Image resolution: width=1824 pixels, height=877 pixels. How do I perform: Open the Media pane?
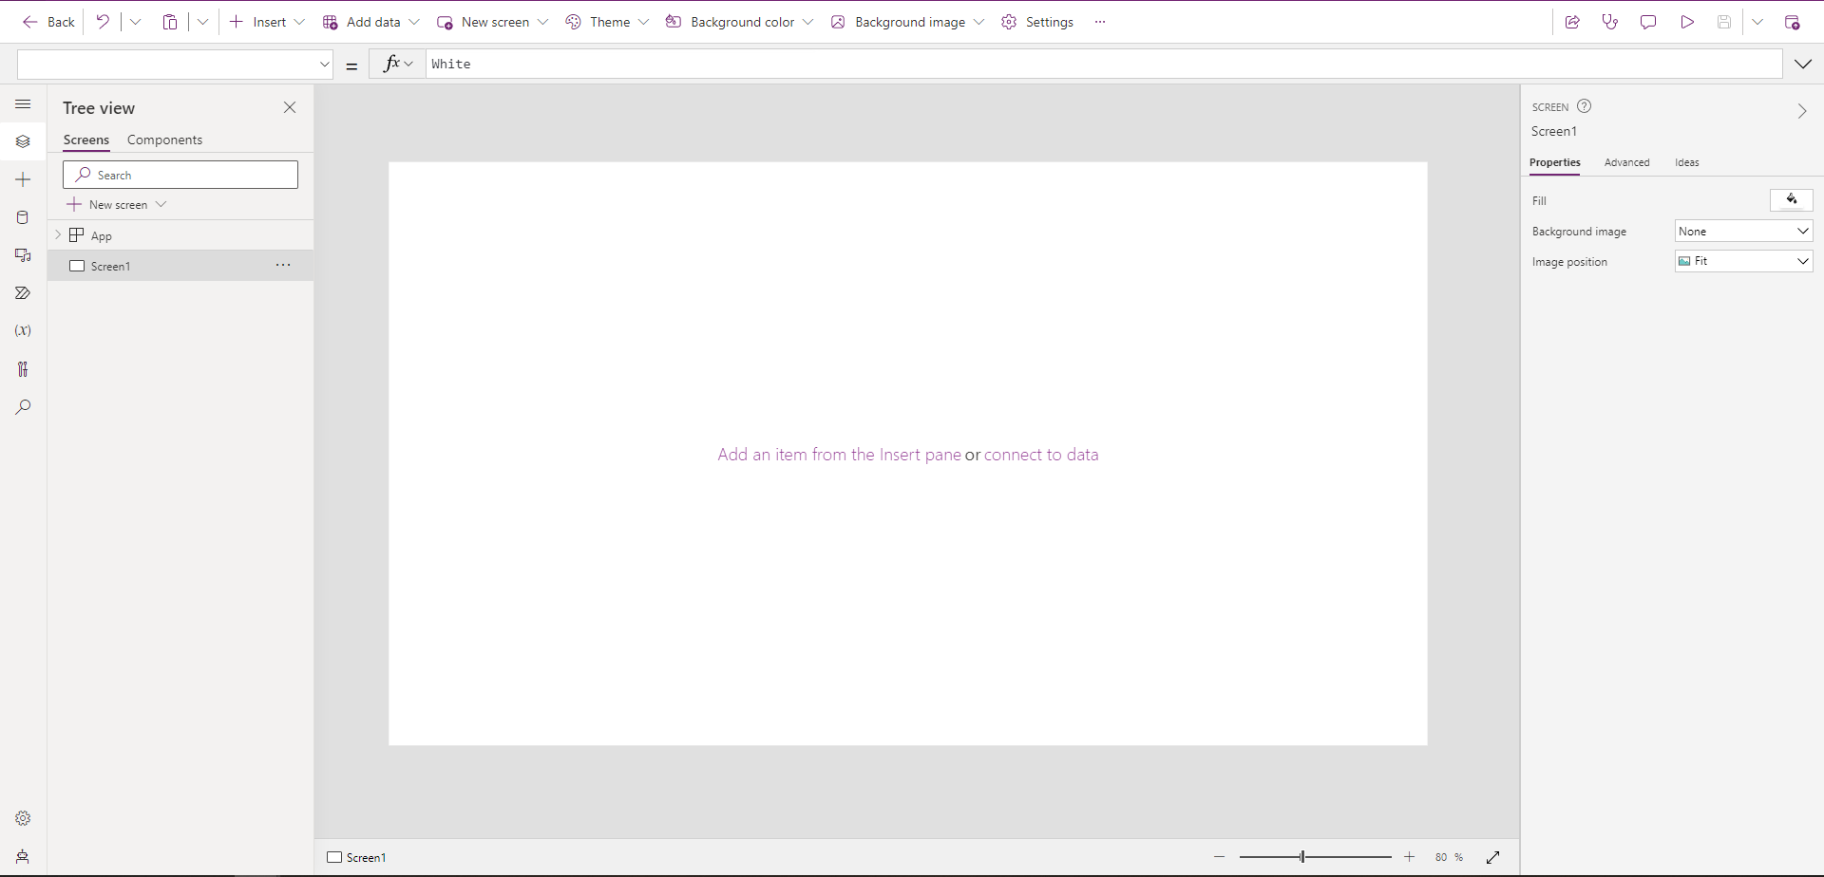click(x=23, y=254)
